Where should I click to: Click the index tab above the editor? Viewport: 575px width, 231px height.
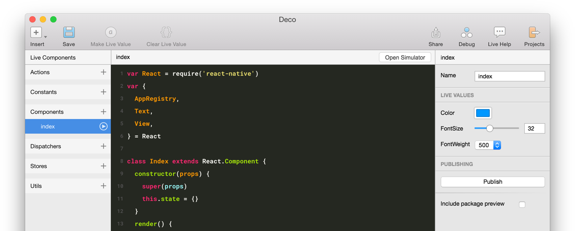(123, 57)
